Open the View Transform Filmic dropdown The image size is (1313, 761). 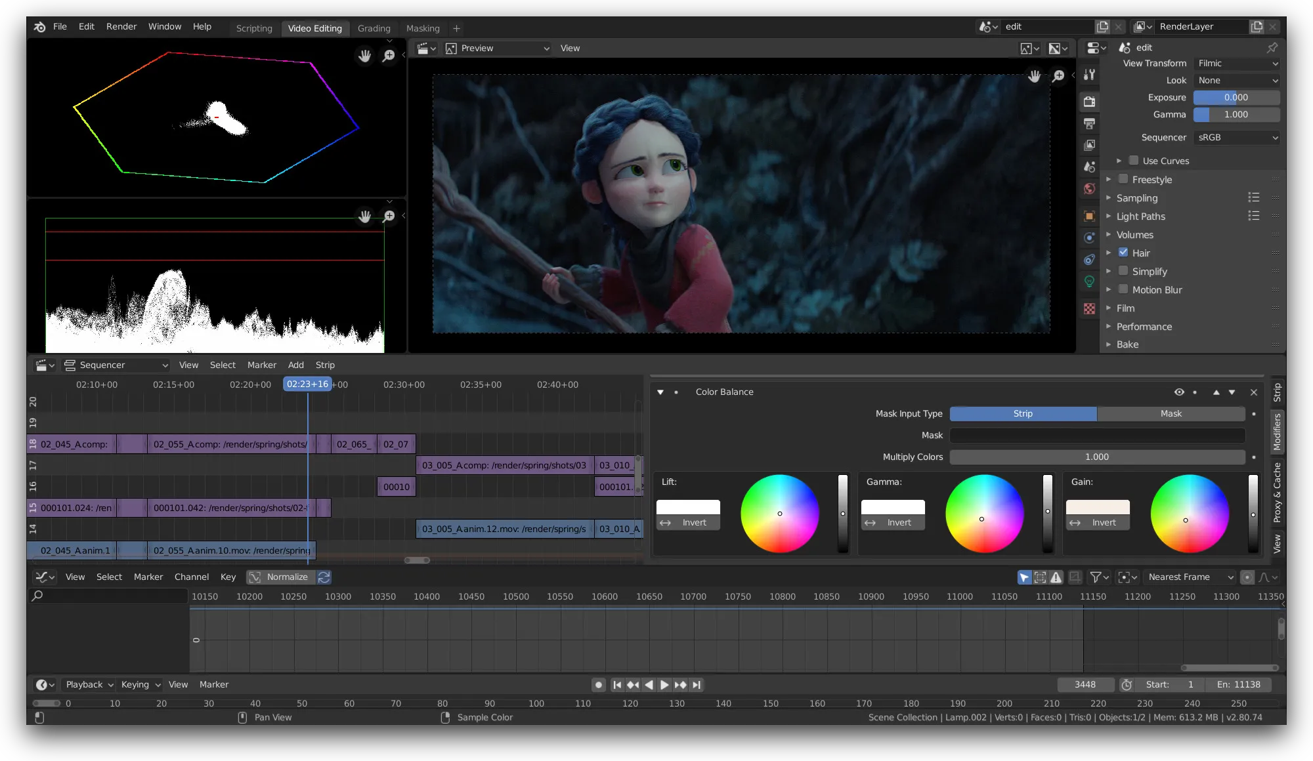(x=1237, y=64)
